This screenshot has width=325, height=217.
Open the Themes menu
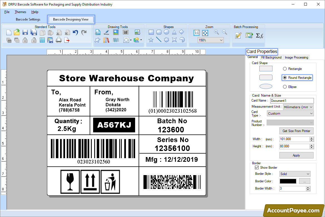(20, 12)
